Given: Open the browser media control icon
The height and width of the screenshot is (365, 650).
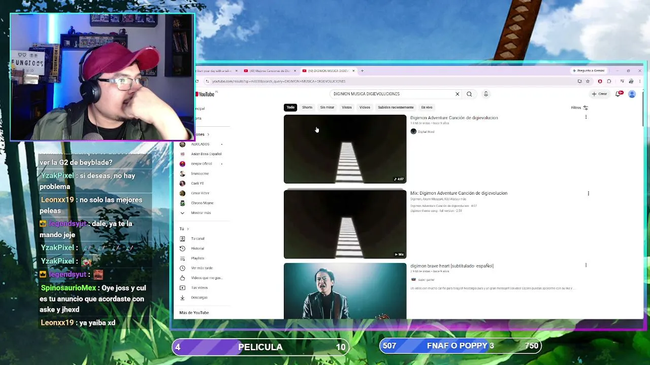Looking at the screenshot, I should coord(622,81).
